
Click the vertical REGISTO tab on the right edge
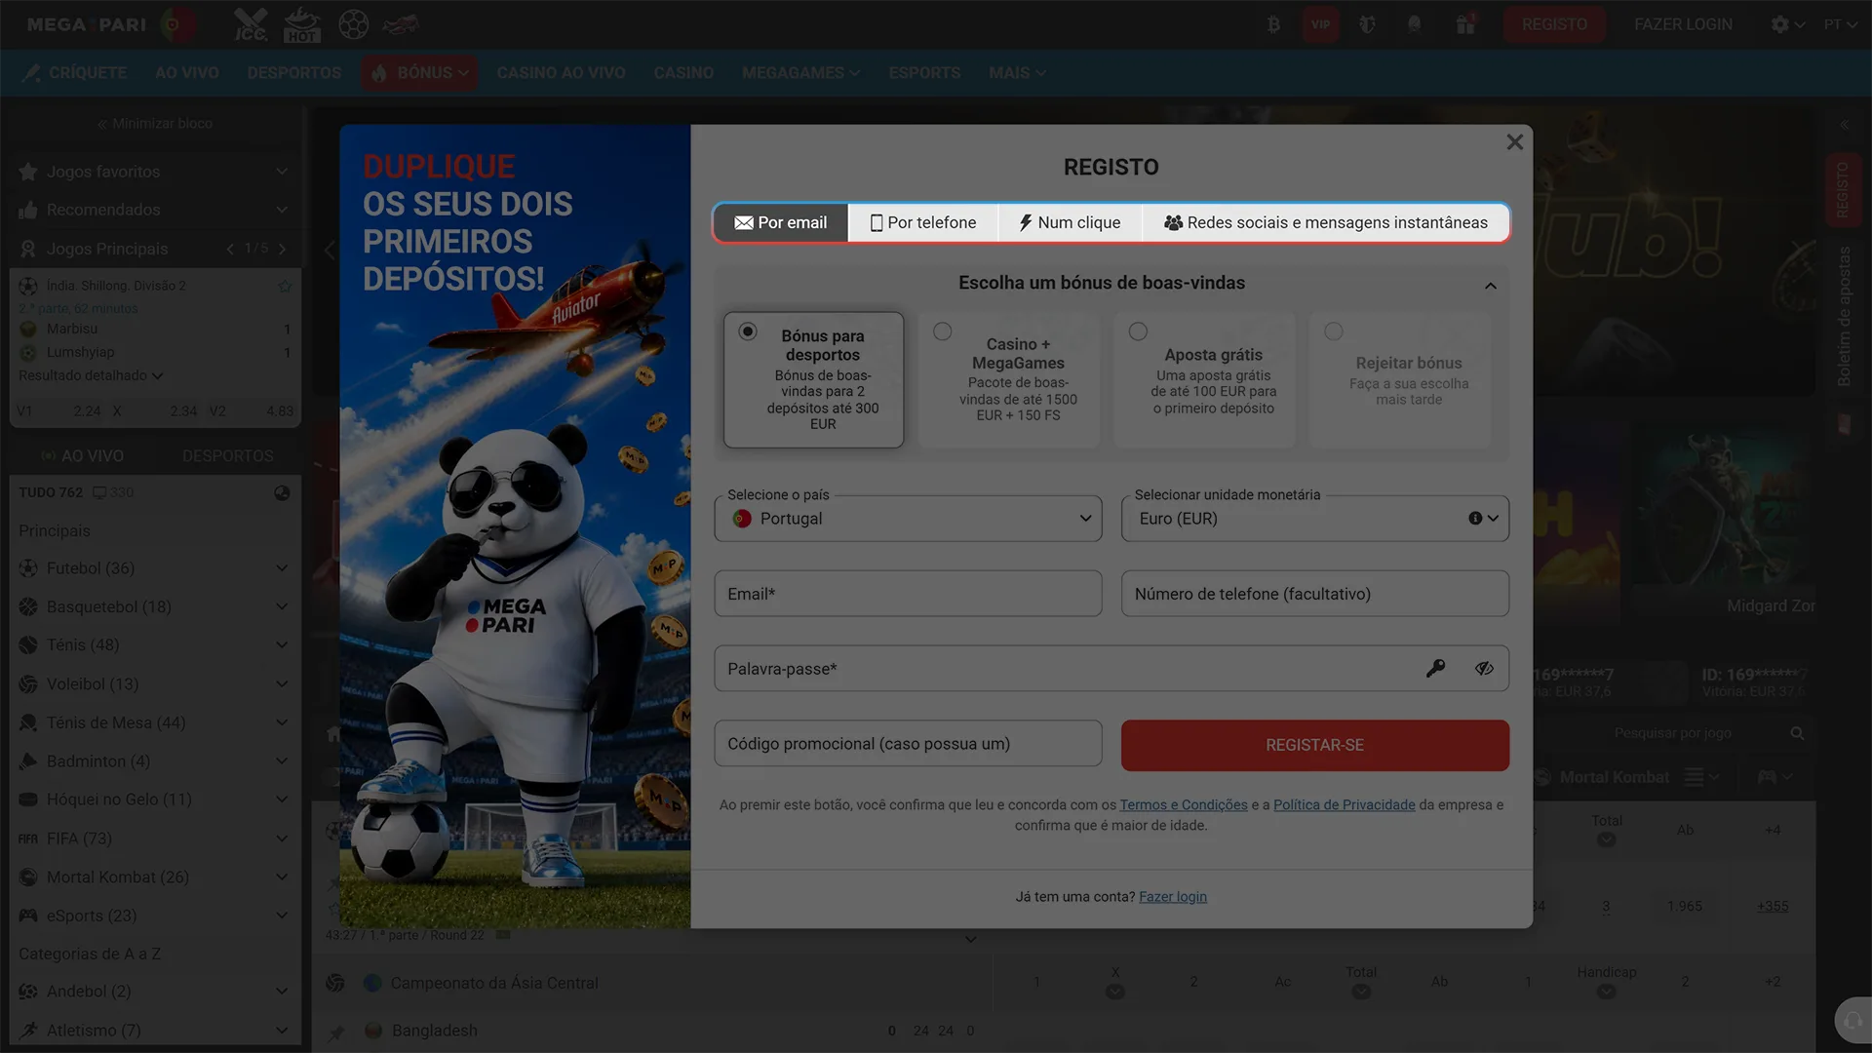pyautogui.click(x=1843, y=189)
